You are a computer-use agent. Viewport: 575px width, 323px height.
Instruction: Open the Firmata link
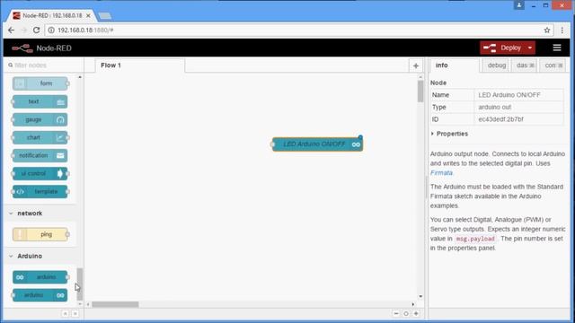[x=441, y=173]
